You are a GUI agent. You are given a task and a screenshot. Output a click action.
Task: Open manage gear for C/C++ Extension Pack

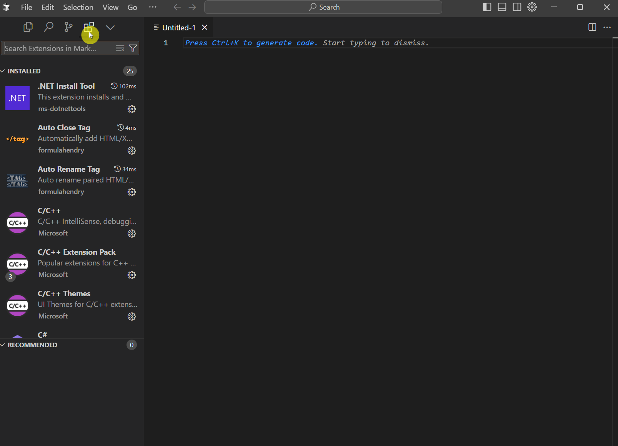[x=132, y=275]
